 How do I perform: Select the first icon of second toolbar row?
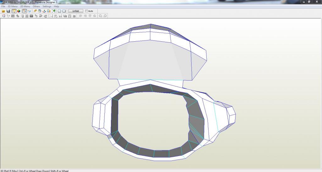tap(3, 16)
